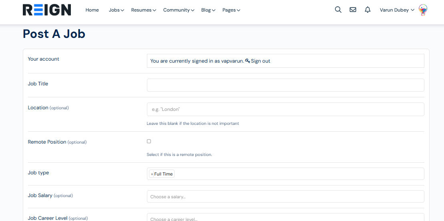Viewport: 444px width, 221px height.
Task: Open the notifications bell icon
Action: 368,10
